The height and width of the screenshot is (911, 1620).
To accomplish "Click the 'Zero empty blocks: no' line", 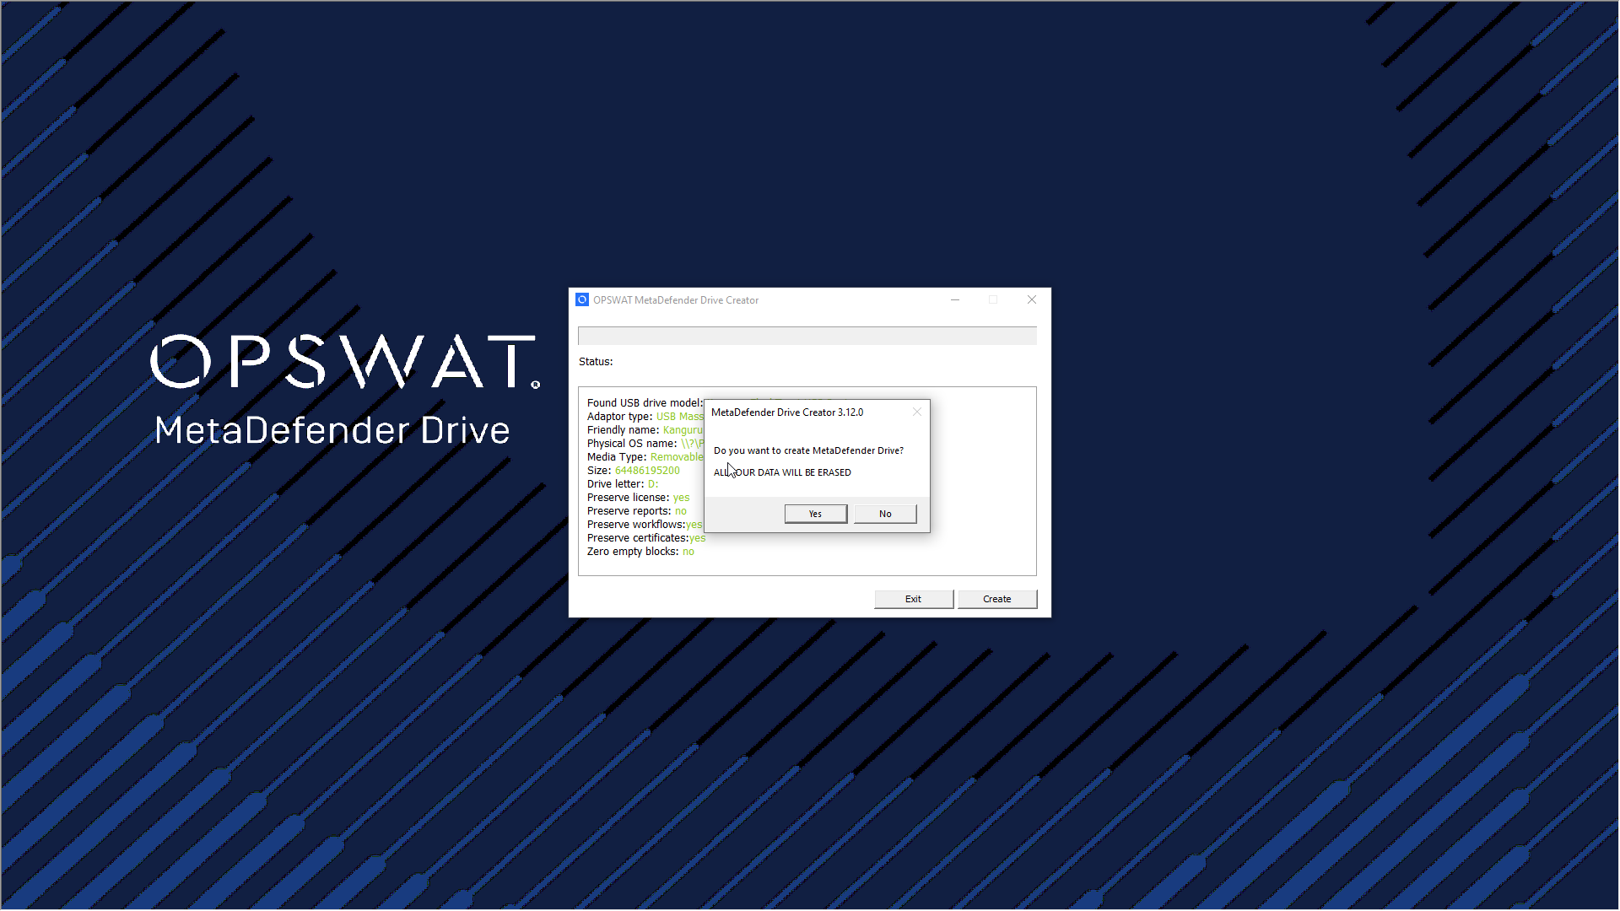I will coord(641,552).
